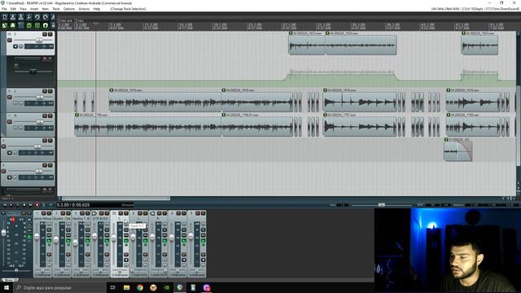Click the red Record transport button

point(37,205)
